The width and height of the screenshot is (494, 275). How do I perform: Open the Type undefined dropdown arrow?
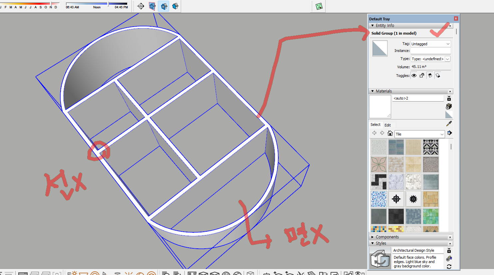click(447, 59)
